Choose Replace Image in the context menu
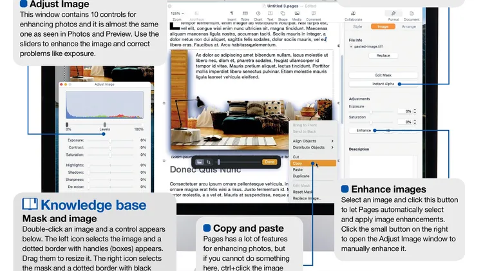The height and width of the screenshot is (271, 483). coord(313,198)
